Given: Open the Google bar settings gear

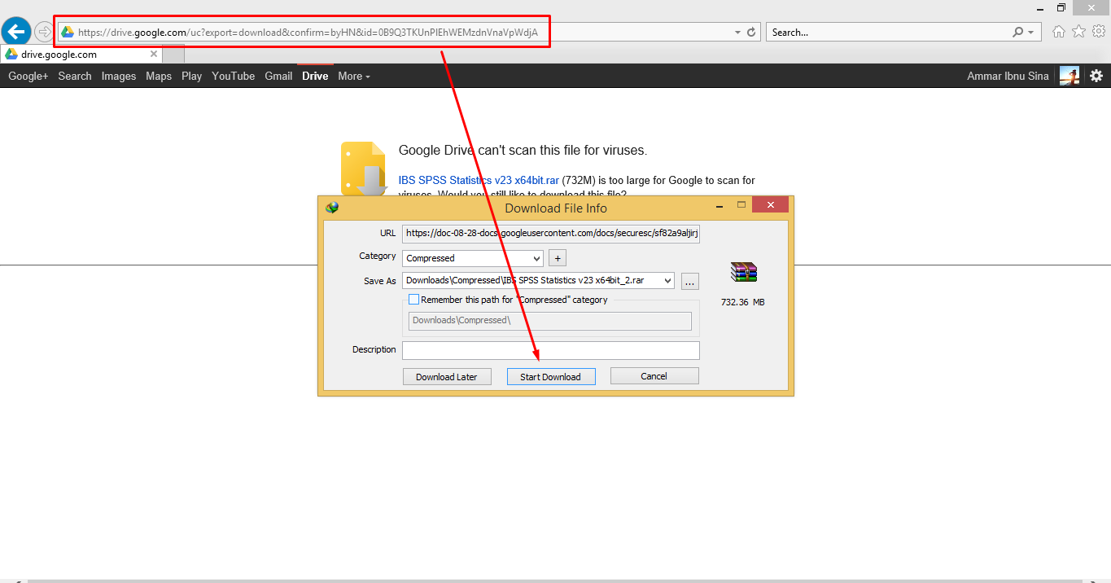Looking at the screenshot, I should click(1096, 76).
